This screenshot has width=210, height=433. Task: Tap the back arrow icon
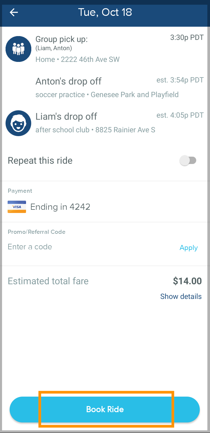pyautogui.click(x=14, y=12)
